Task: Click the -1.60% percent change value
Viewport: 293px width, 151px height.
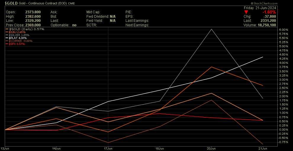Action: 269,12
